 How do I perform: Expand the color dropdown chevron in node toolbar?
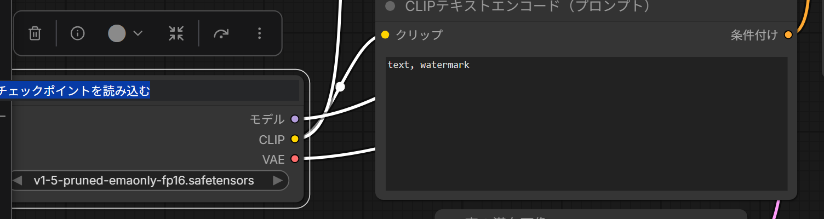tap(138, 33)
